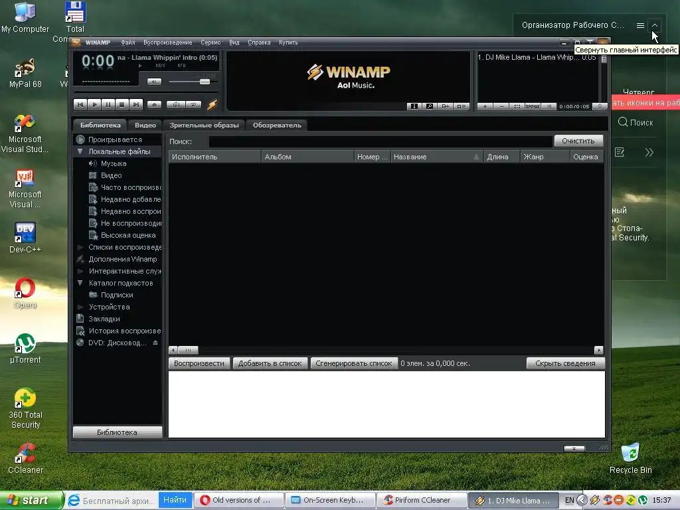Click the track seek bar
Viewport: 680px width, 510px height.
click(x=145, y=92)
